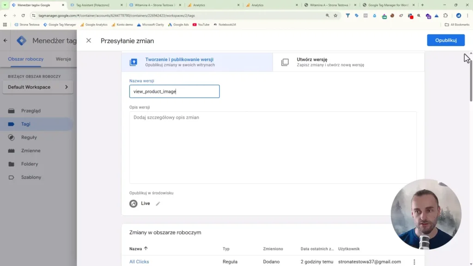Sort changes by Nazwa column

coord(139,249)
